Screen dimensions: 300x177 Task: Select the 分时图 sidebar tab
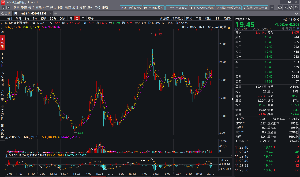2,28
